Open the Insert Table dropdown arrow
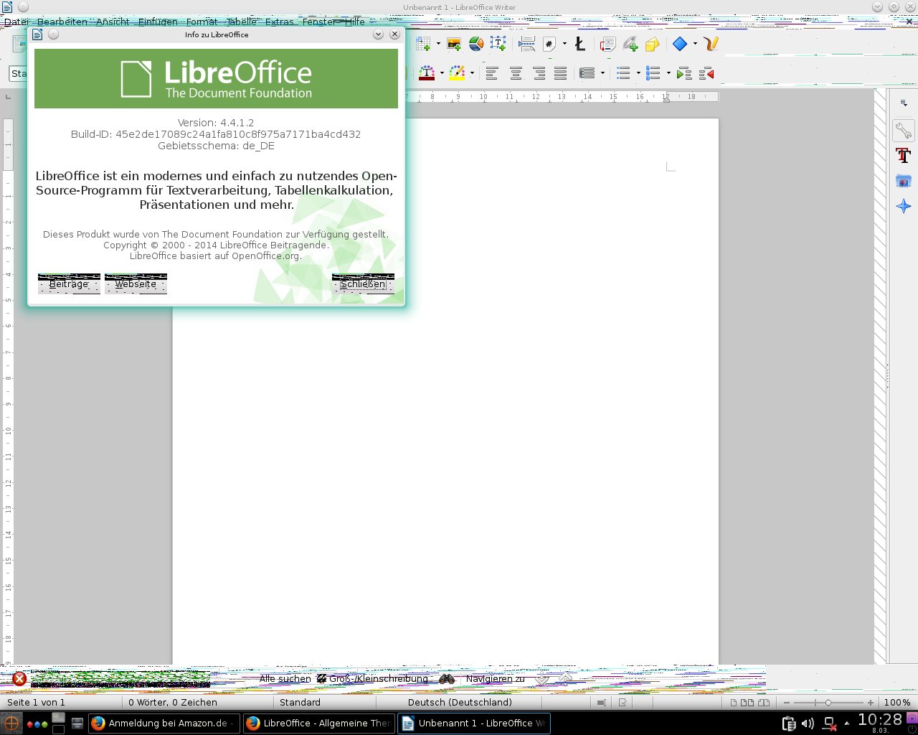This screenshot has height=735, width=918. (x=438, y=44)
